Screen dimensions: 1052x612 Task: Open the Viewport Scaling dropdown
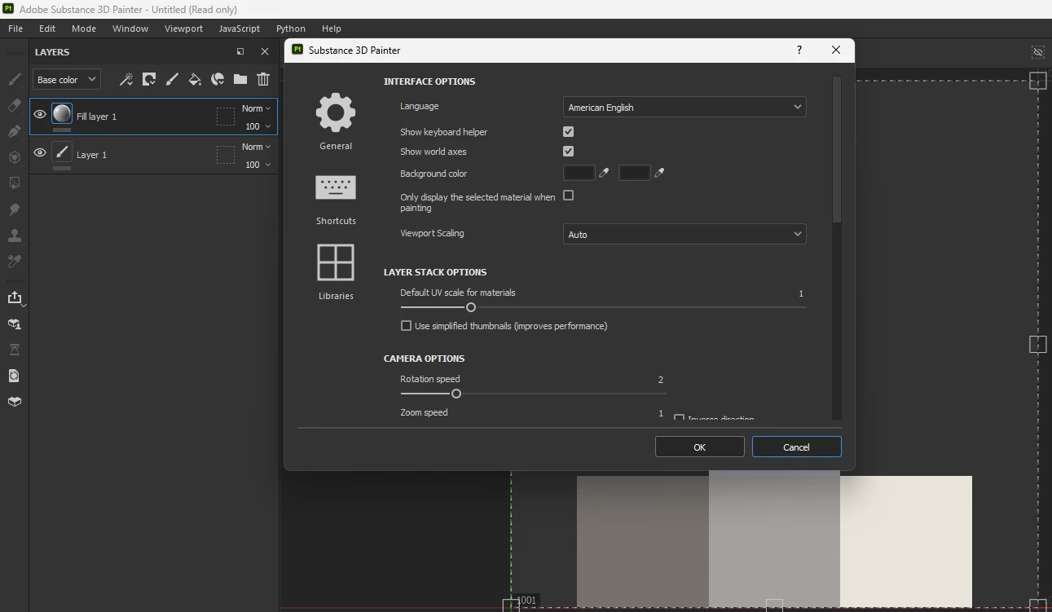684,234
